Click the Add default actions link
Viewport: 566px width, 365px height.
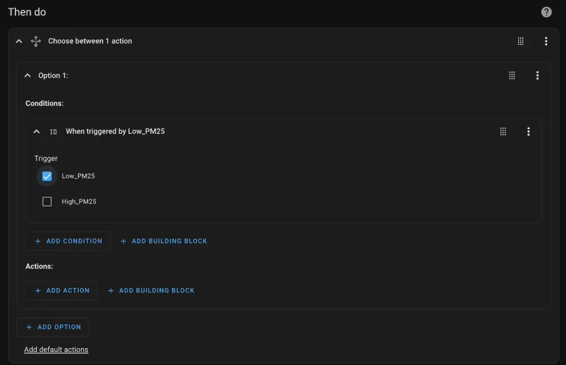[56, 350]
